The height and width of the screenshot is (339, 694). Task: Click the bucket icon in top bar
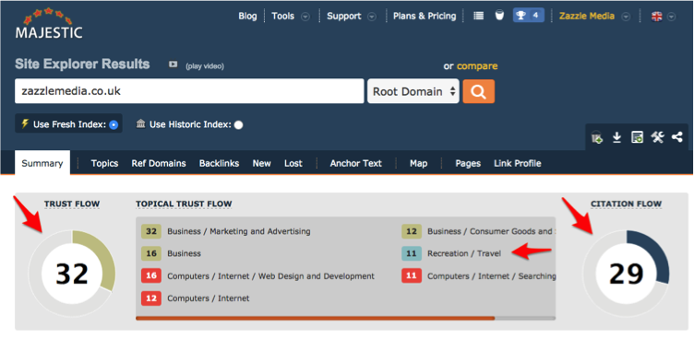pos(499,16)
